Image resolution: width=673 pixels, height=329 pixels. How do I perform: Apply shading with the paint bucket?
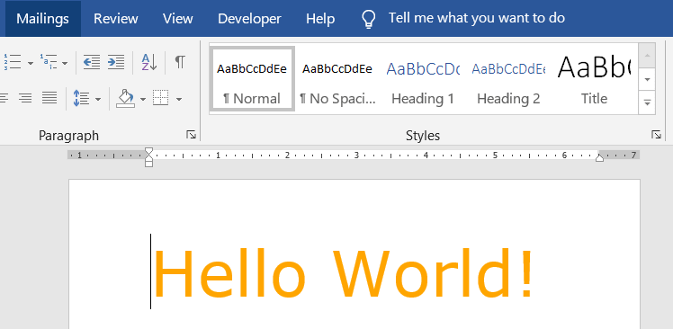[126, 99]
